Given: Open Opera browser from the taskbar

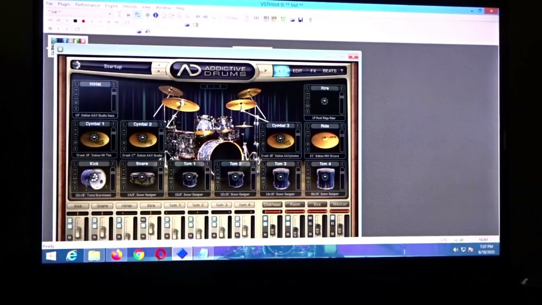Looking at the screenshot, I should point(160,254).
